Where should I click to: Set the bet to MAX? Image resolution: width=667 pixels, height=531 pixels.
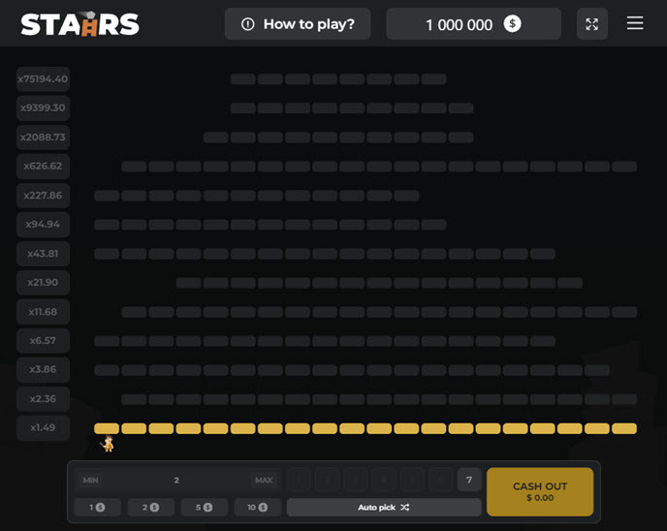click(263, 481)
